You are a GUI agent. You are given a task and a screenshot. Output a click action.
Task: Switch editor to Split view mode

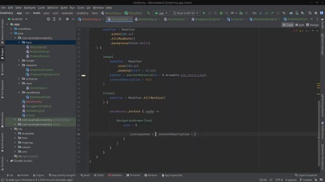tap(300, 25)
